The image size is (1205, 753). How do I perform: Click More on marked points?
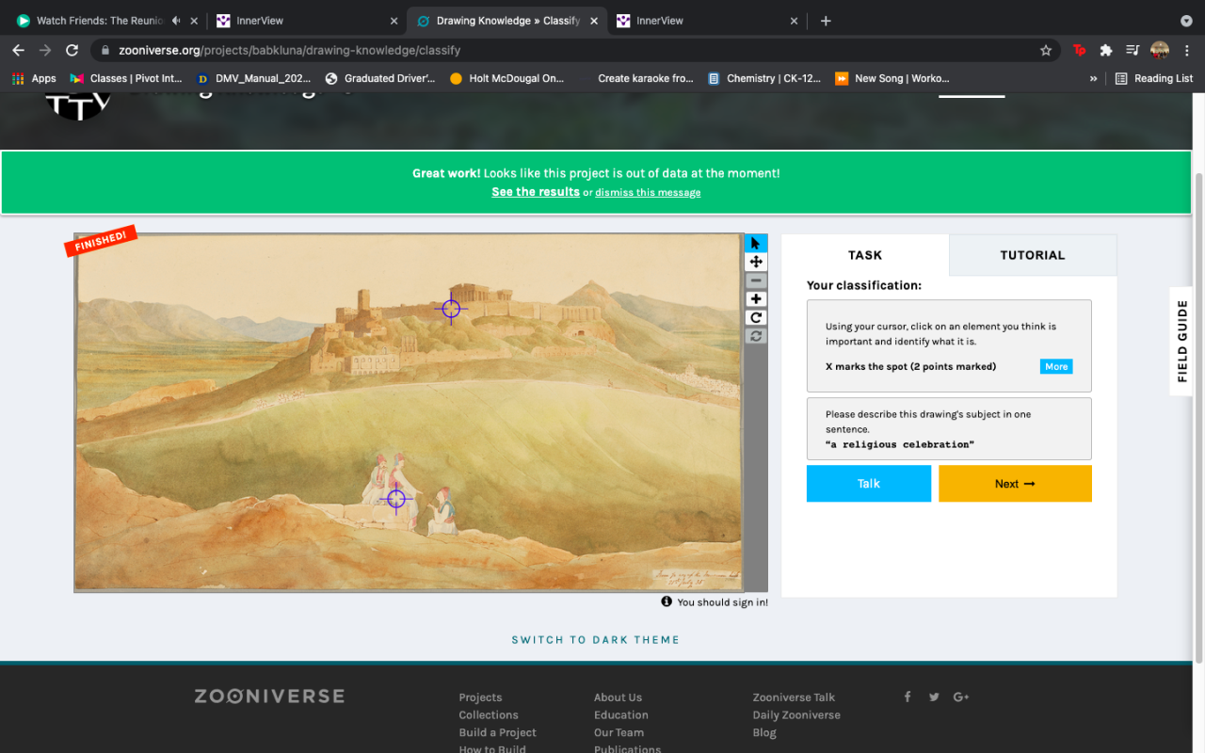coord(1056,366)
